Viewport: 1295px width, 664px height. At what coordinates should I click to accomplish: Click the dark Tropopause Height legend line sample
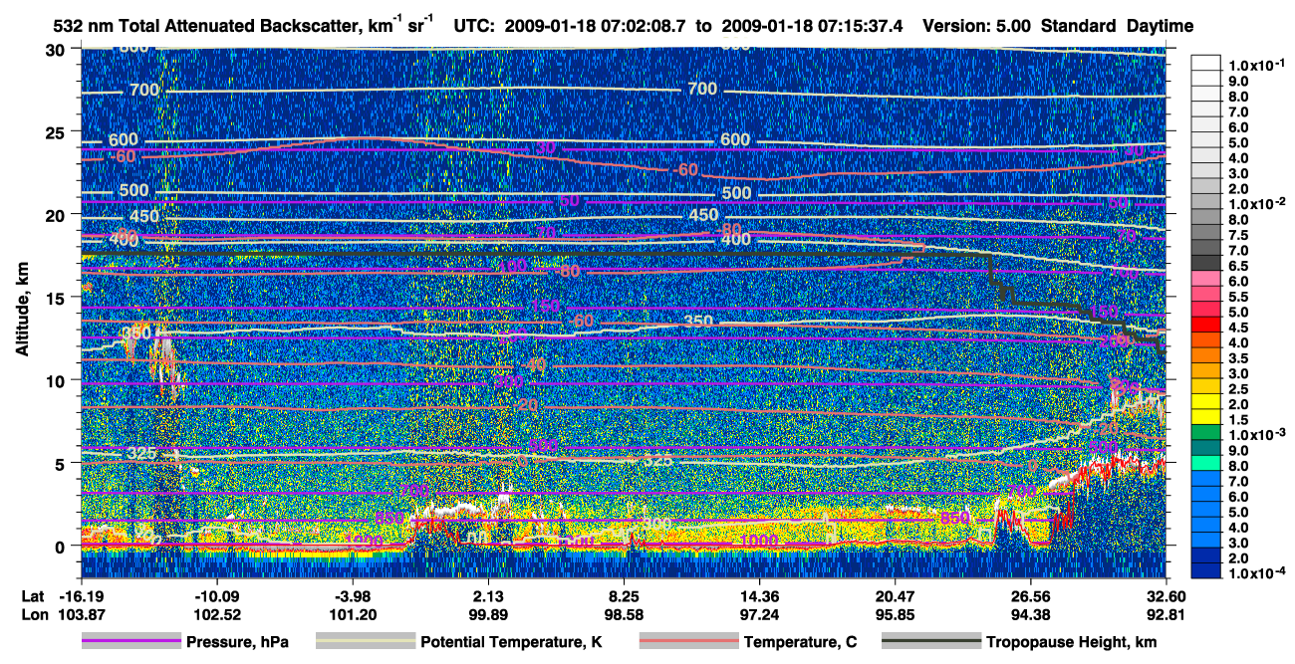tap(930, 642)
